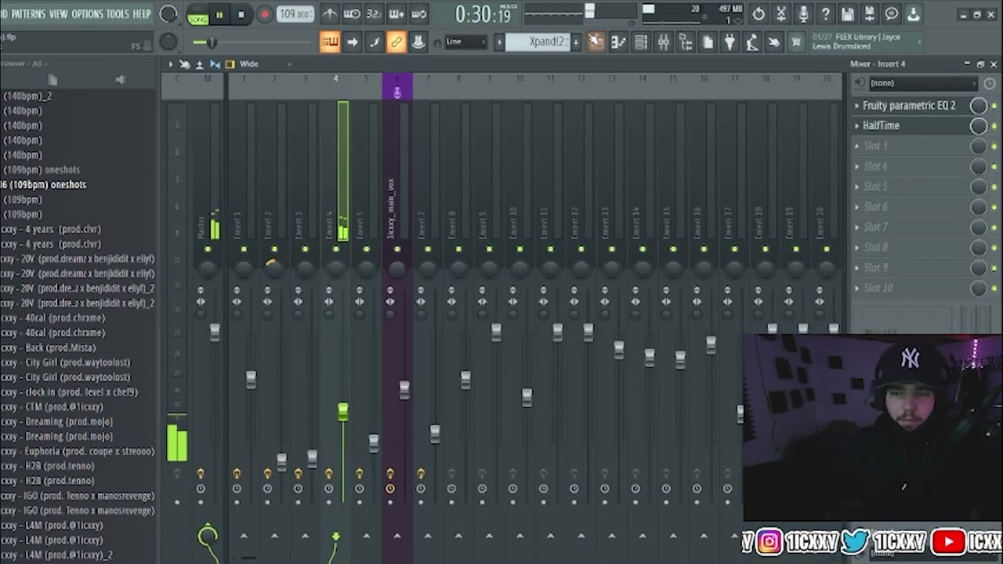1003x564 pixels.
Task: Click the 0:30:19 time display
Action: click(483, 14)
